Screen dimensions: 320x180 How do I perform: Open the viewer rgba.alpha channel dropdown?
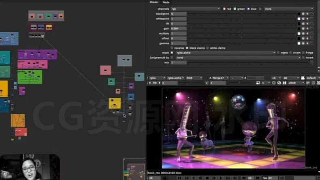pos(175,78)
